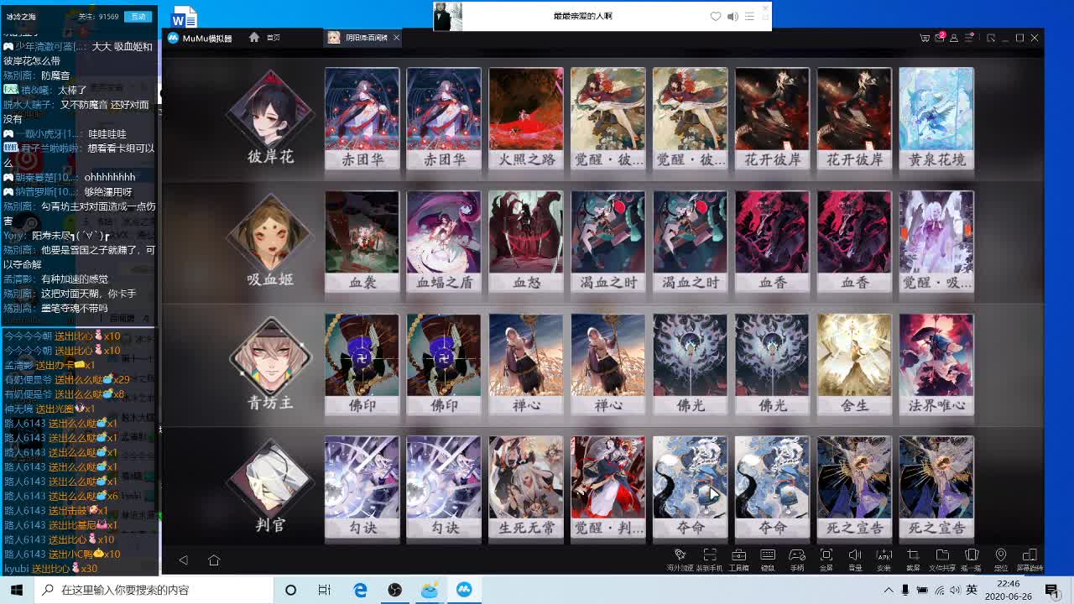Click the Android home button

pos(214,560)
